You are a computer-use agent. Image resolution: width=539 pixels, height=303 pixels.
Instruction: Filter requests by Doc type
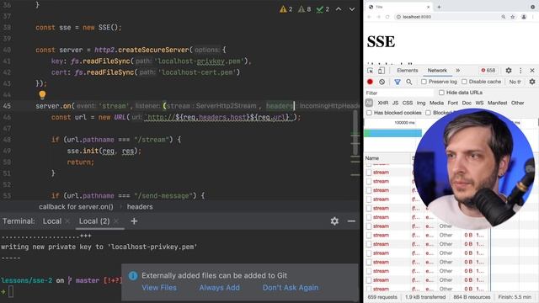(x=467, y=103)
